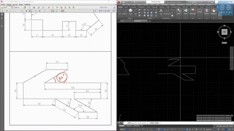Click the Move tool in Modify panel
The width and height of the screenshot is (234, 131).
[x=145, y=10]
